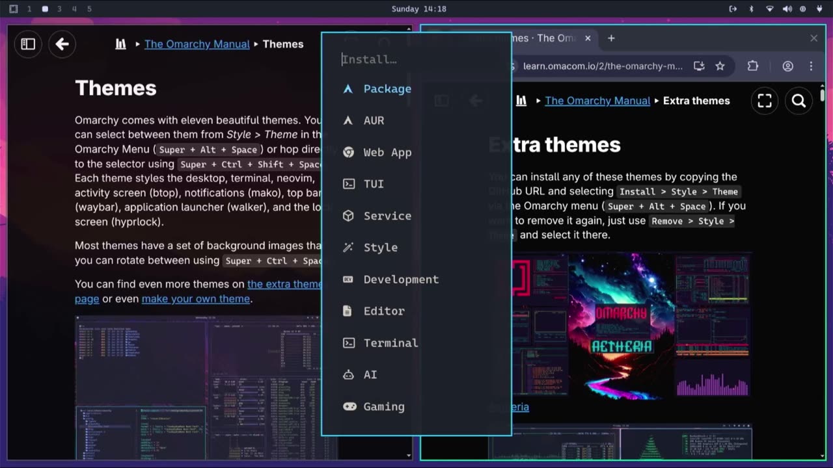Open the Style install submenu
The height and width of the screenshot is (468, 833).
click(380, 248)
